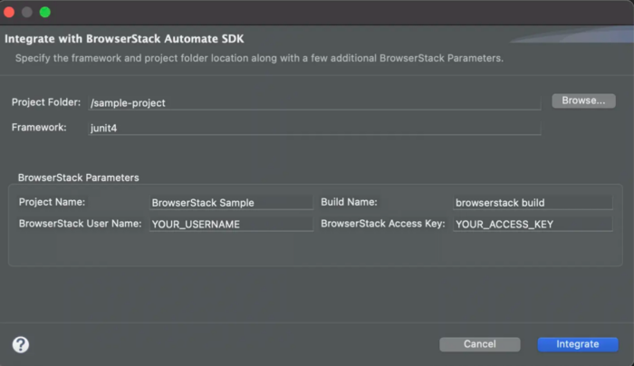Click the "BrowserStack Access Key:" label
This screenshot has width=634, height=366.
tap(383, 223)
